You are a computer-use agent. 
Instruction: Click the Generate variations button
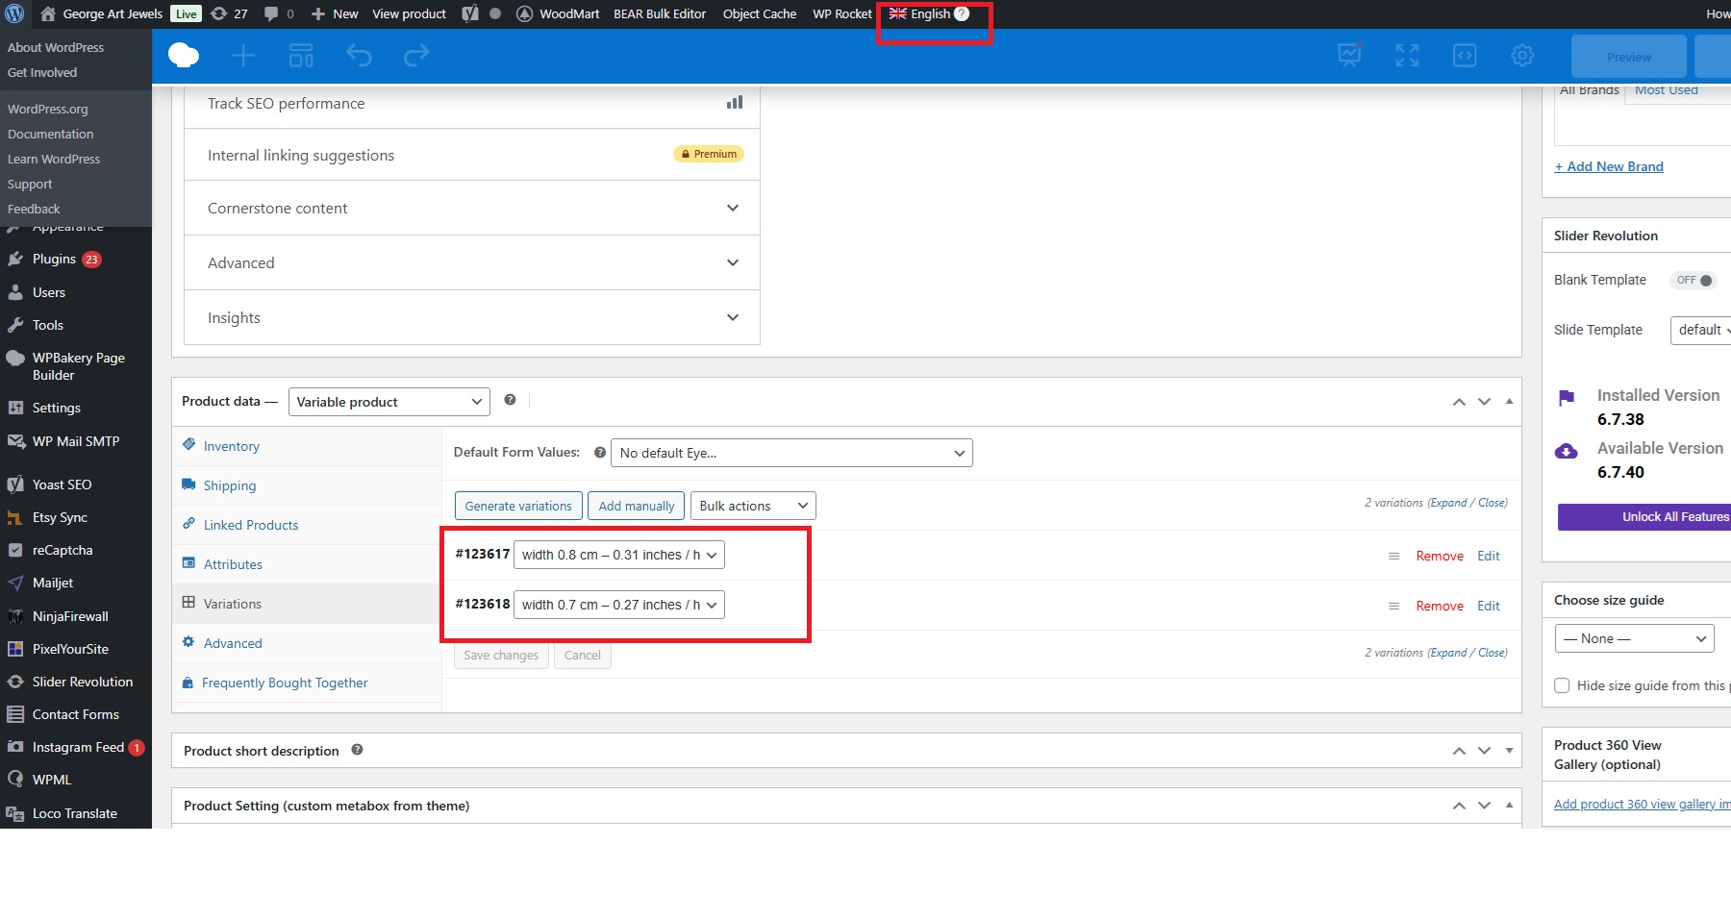click(517, 506)
